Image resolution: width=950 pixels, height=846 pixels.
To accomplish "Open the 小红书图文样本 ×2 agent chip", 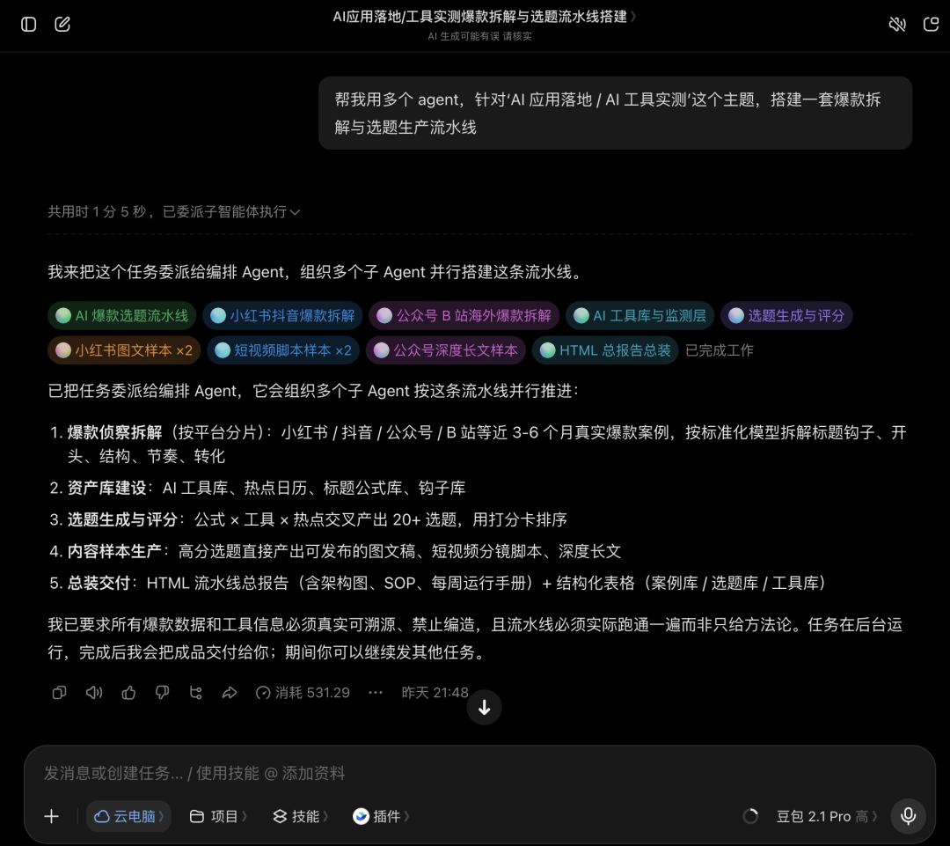I will click(124, 349).
